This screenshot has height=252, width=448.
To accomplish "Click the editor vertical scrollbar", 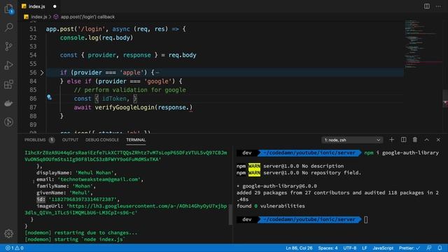I will 445,99.
